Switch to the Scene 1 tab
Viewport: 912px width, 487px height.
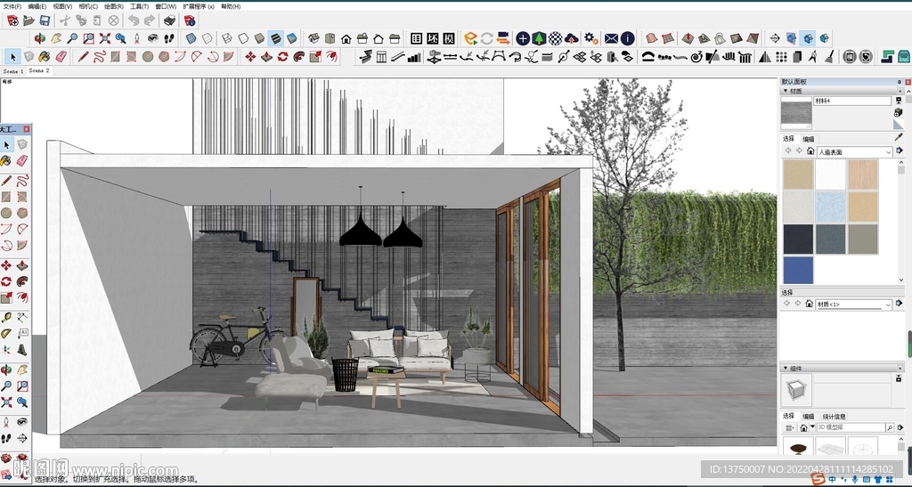(12, 70)
